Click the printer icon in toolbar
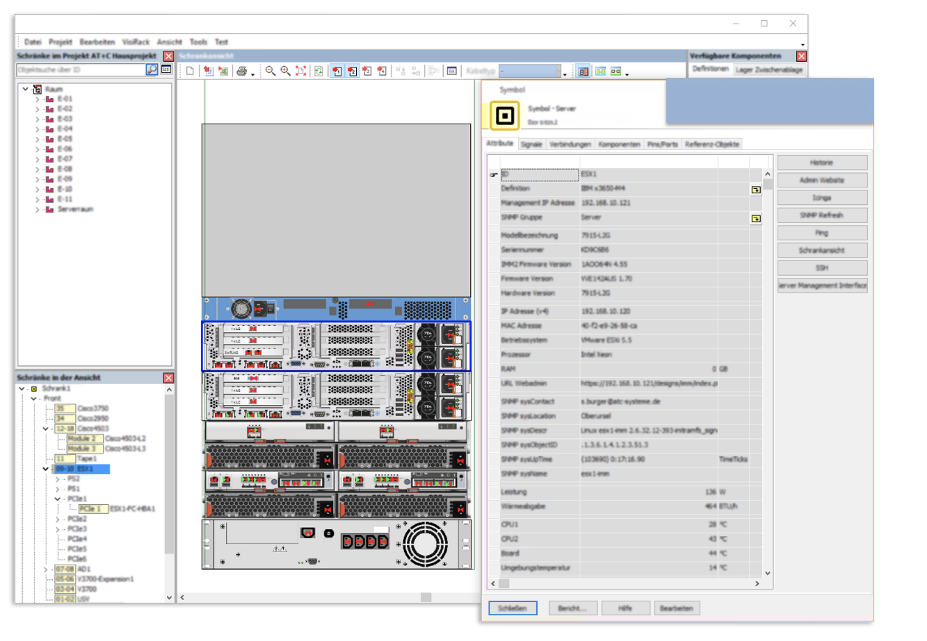The height and width of the screenshot is (641, 927). (241, 71)
